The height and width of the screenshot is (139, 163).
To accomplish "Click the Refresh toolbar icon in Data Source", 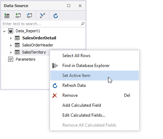I will [56, 16].
